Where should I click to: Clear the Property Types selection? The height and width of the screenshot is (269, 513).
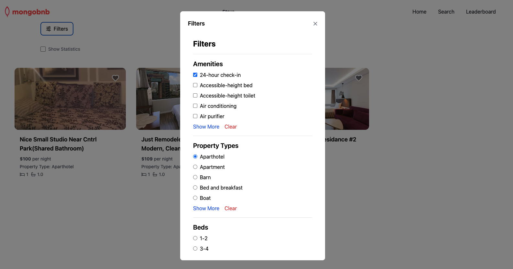[x=231, y=208]
